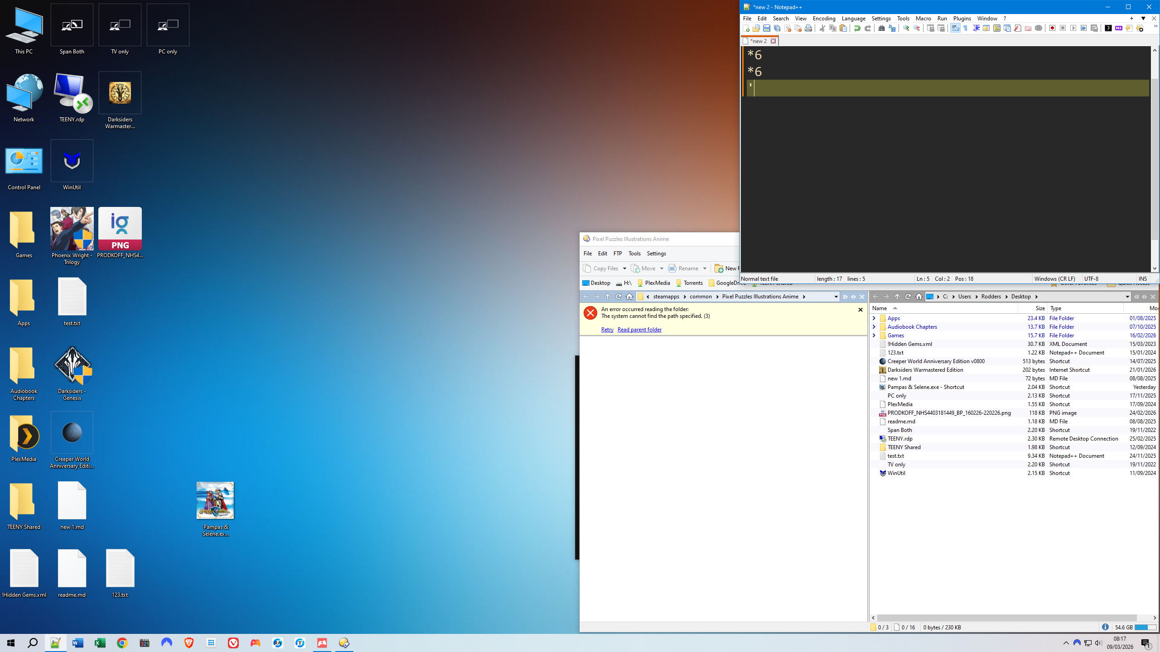Image resolution: width=1160 pixels, height=652 pixels.
Task: Click the Print icon in Notepad++ toolbar
Action: (808, 28)
